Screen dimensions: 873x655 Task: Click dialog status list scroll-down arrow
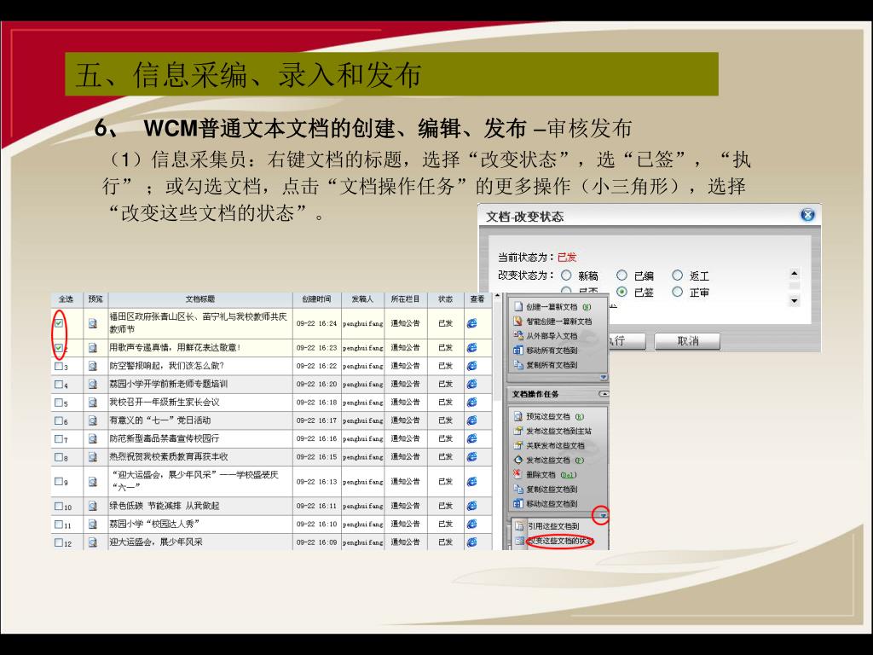point(795,301)
